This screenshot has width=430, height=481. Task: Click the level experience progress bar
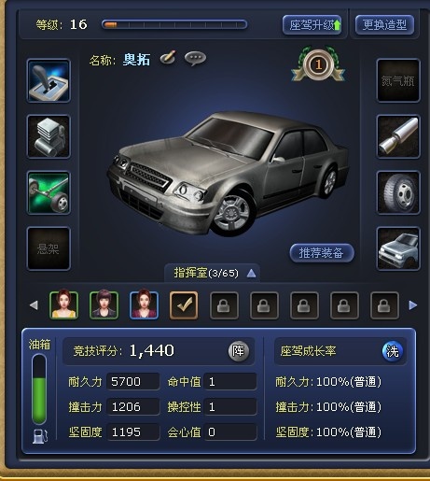pos(174,25)
